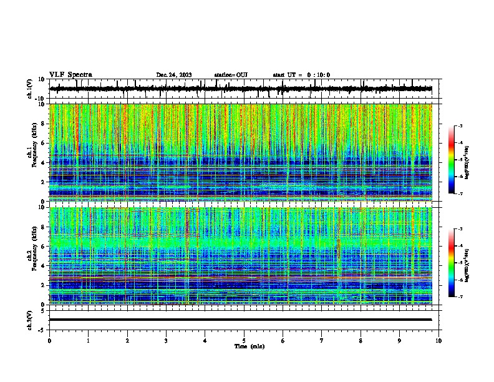Click the time axis tick label "1"
Screen dimensions: 494x382
(x=88, y=341)
